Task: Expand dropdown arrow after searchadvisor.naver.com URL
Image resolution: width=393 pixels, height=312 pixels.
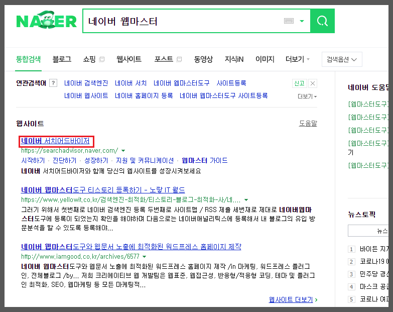Action: pyautogui.click(x=123, y=151)
